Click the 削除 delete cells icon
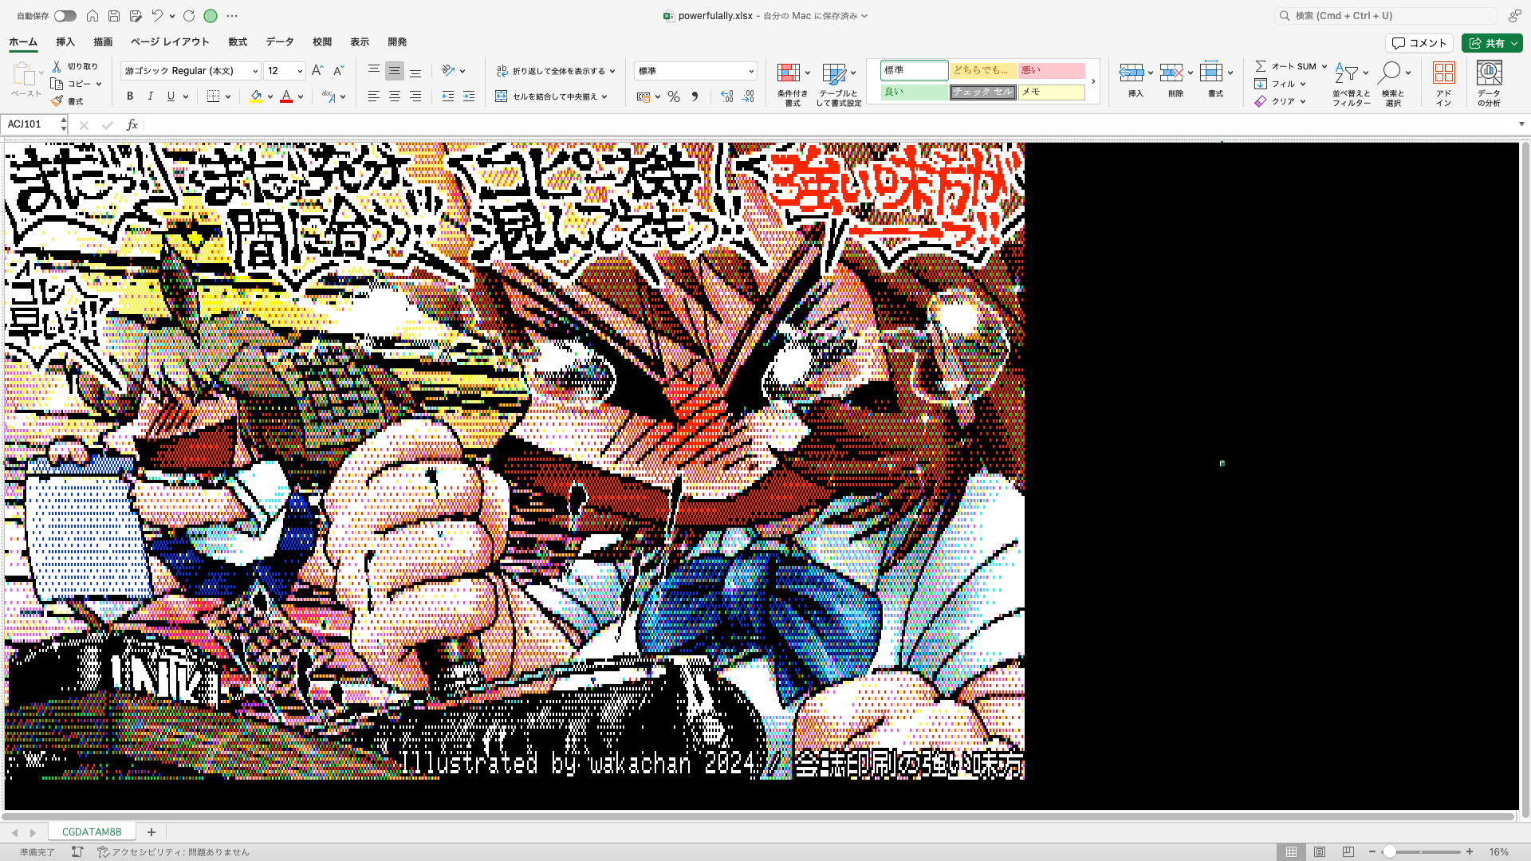The width and height of the screenshot is (1531, 861). 1171,73
